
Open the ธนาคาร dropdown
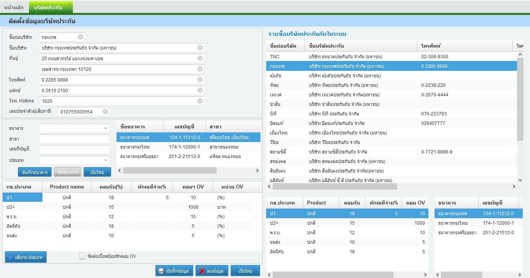106,128
